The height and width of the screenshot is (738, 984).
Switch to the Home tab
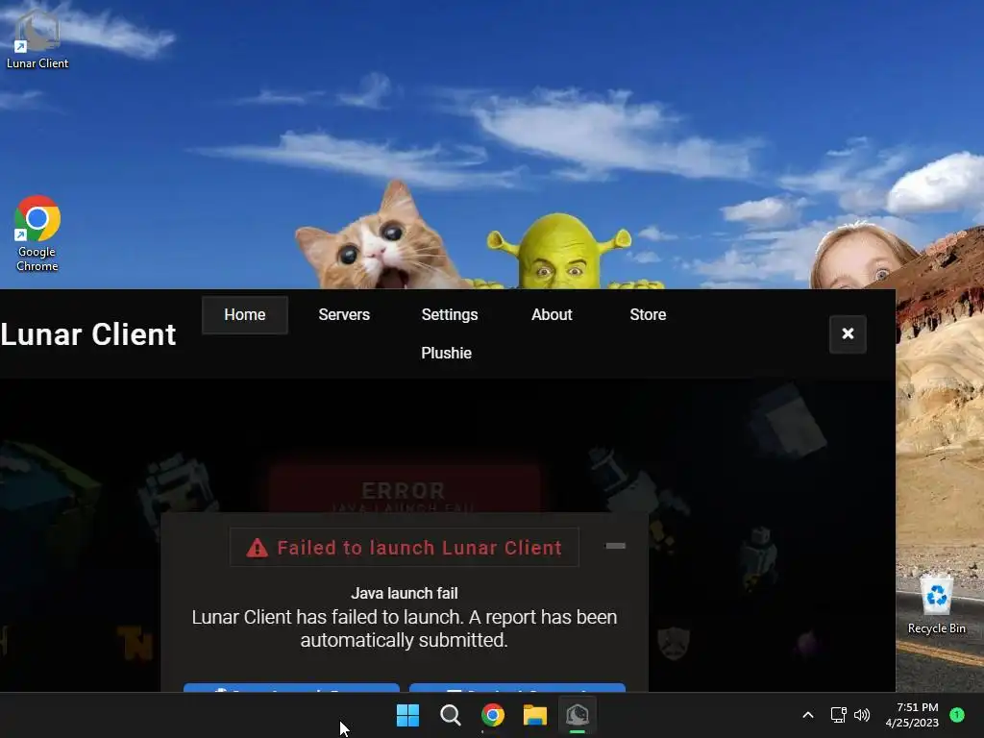point(245,314)
